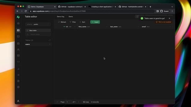
Task: Click the 'Table editor' heading
Action: pyautogui.click(x=31, y=17)
